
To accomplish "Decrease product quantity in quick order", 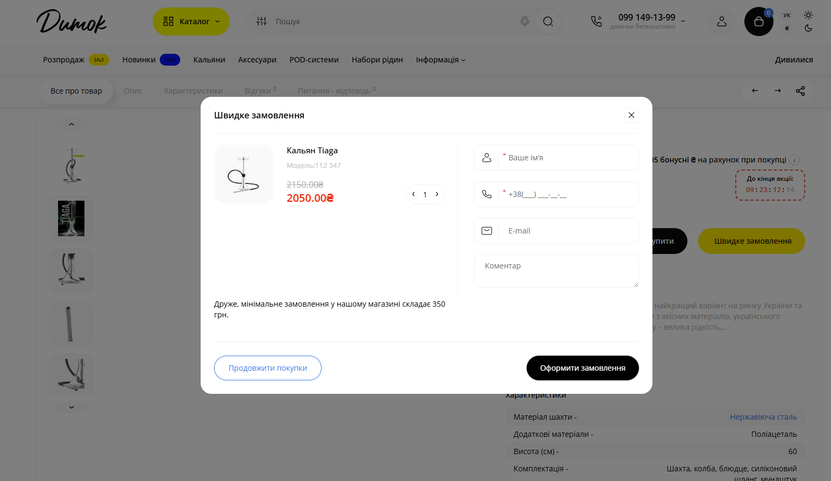I will [414, 194].
